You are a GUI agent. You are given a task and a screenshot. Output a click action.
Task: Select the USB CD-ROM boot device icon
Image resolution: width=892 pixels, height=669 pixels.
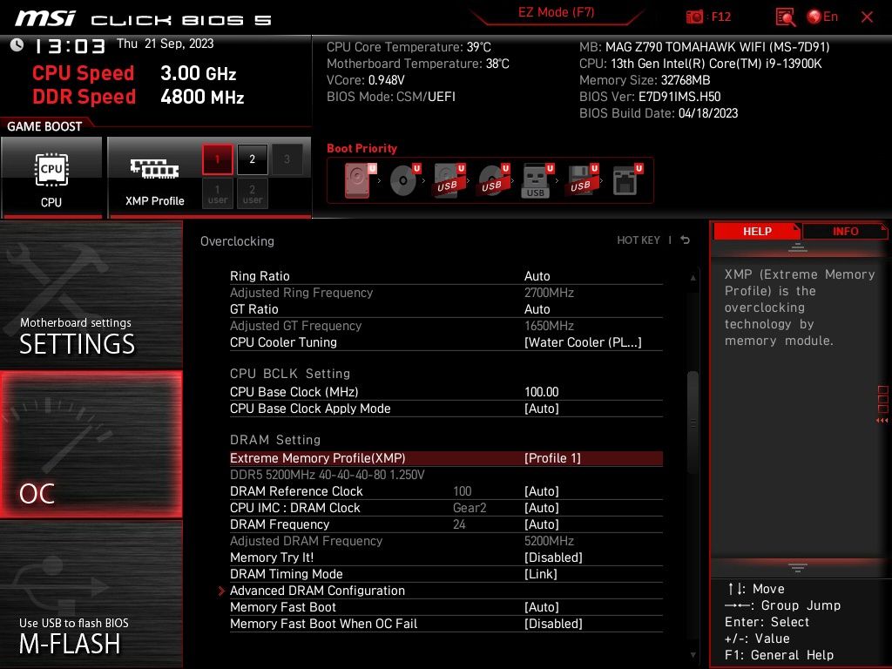[493, 180]
